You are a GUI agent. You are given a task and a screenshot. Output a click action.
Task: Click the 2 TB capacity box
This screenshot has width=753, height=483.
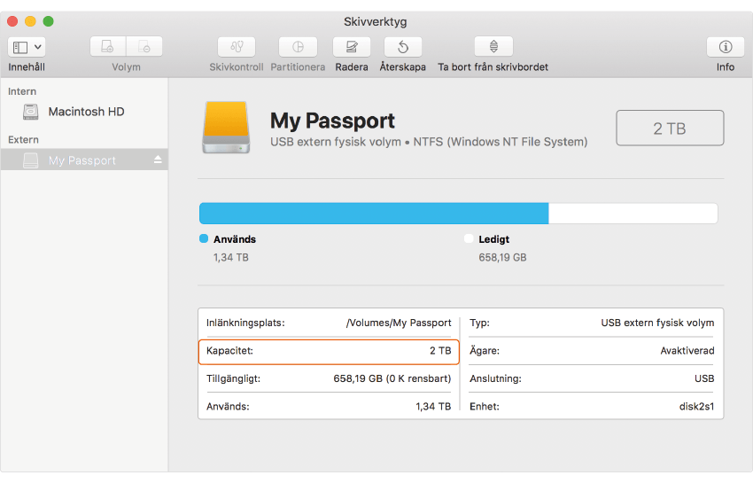[x=670, y=129]
